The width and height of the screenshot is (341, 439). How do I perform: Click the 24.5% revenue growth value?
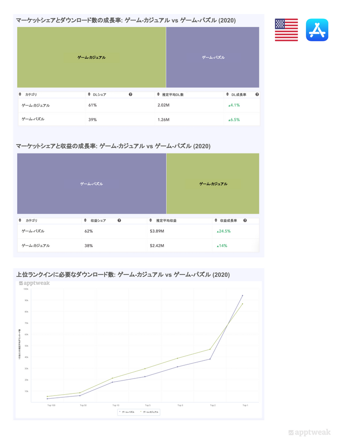(224, 231)
